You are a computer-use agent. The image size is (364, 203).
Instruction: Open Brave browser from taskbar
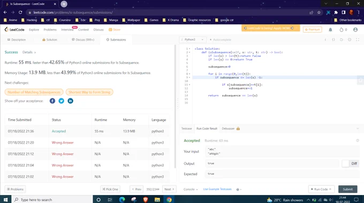point(146,199)
